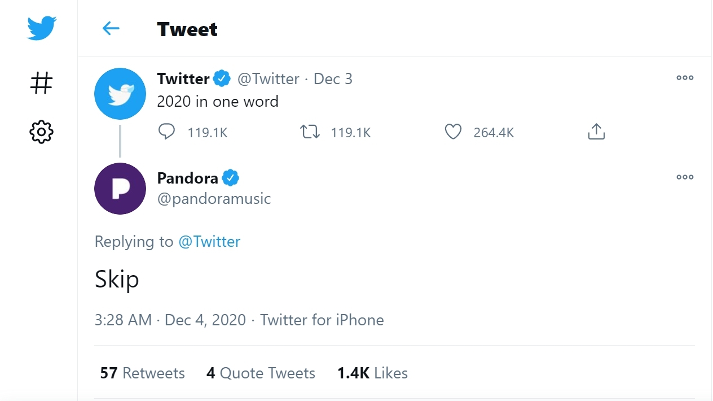Image resolution: width=713 pixels, height=401 pixels.
Task: Open the Settings gear icon
Action: click(x=41, y=132)
